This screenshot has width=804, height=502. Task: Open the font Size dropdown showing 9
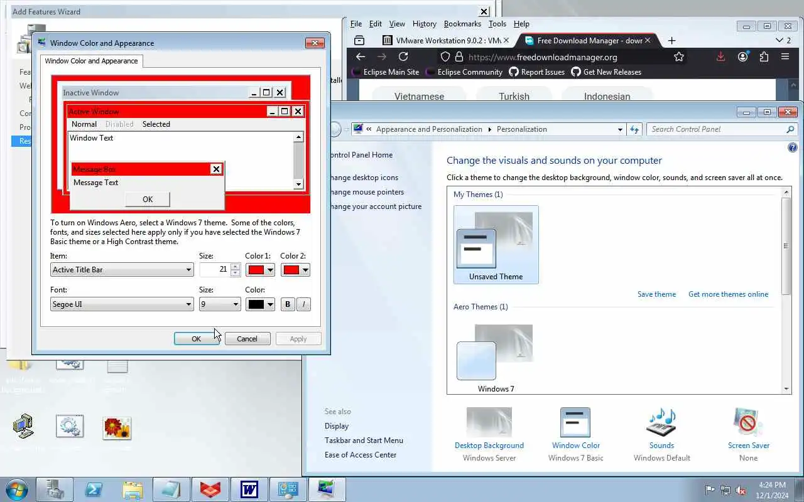click(x=220, y=304)
